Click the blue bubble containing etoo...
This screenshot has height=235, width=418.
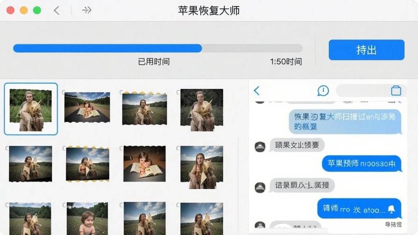tap(359, 208)
